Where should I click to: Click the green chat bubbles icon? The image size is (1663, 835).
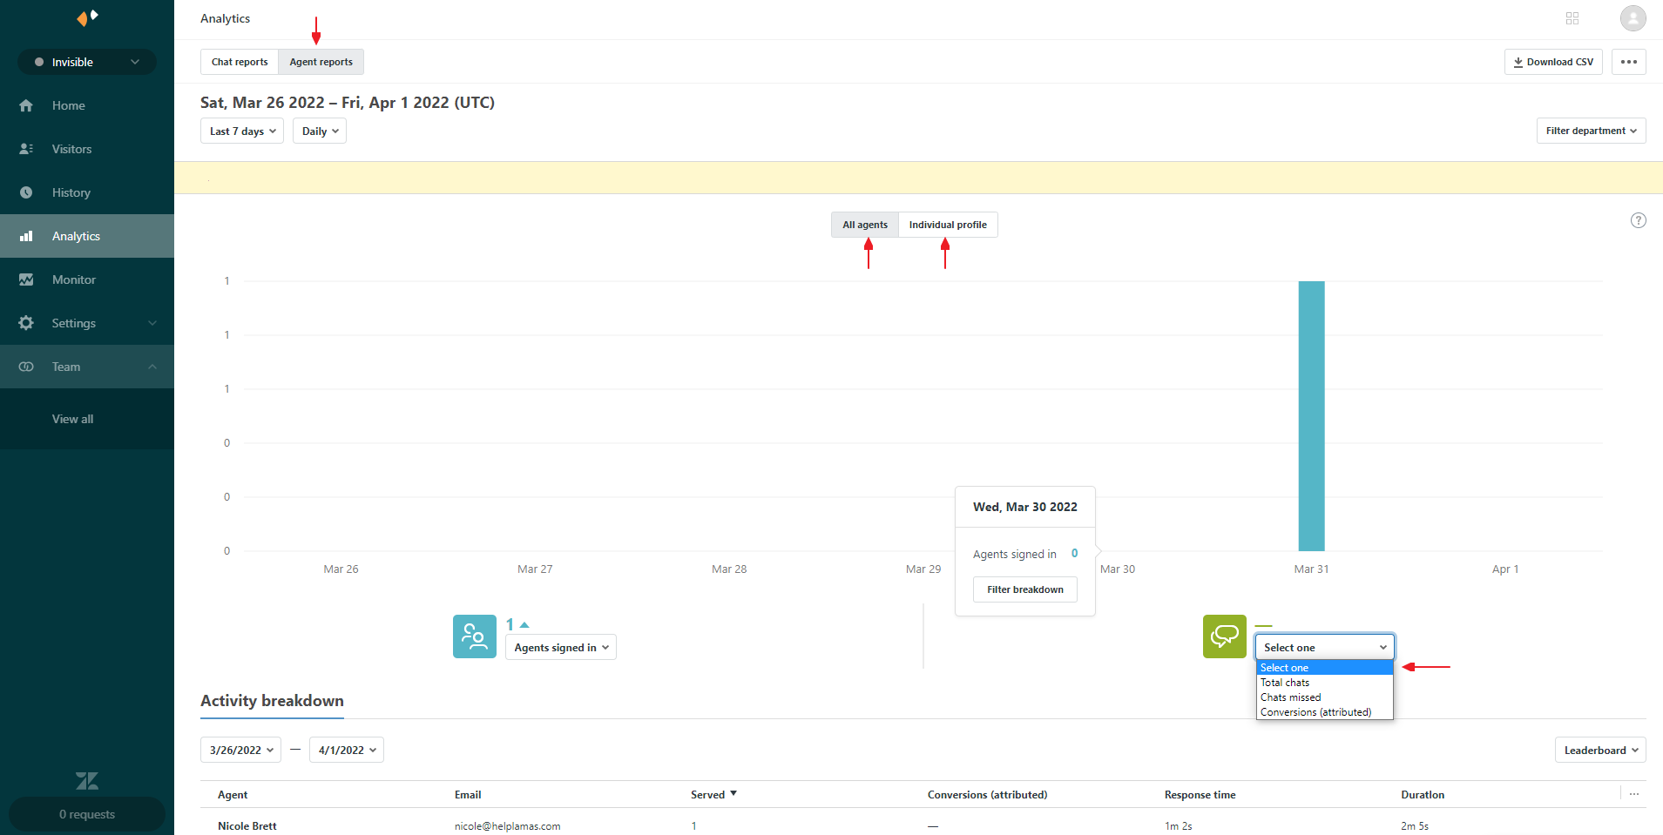coord(1225,636)
